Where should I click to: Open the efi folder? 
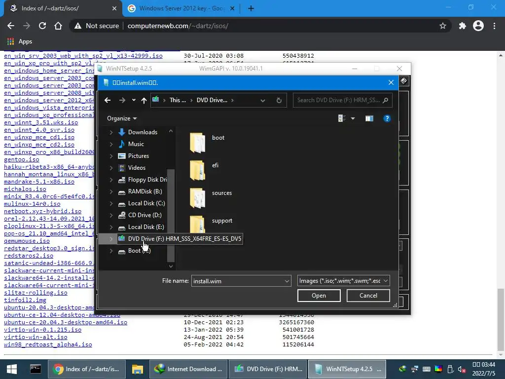click(x=204, y=170)
